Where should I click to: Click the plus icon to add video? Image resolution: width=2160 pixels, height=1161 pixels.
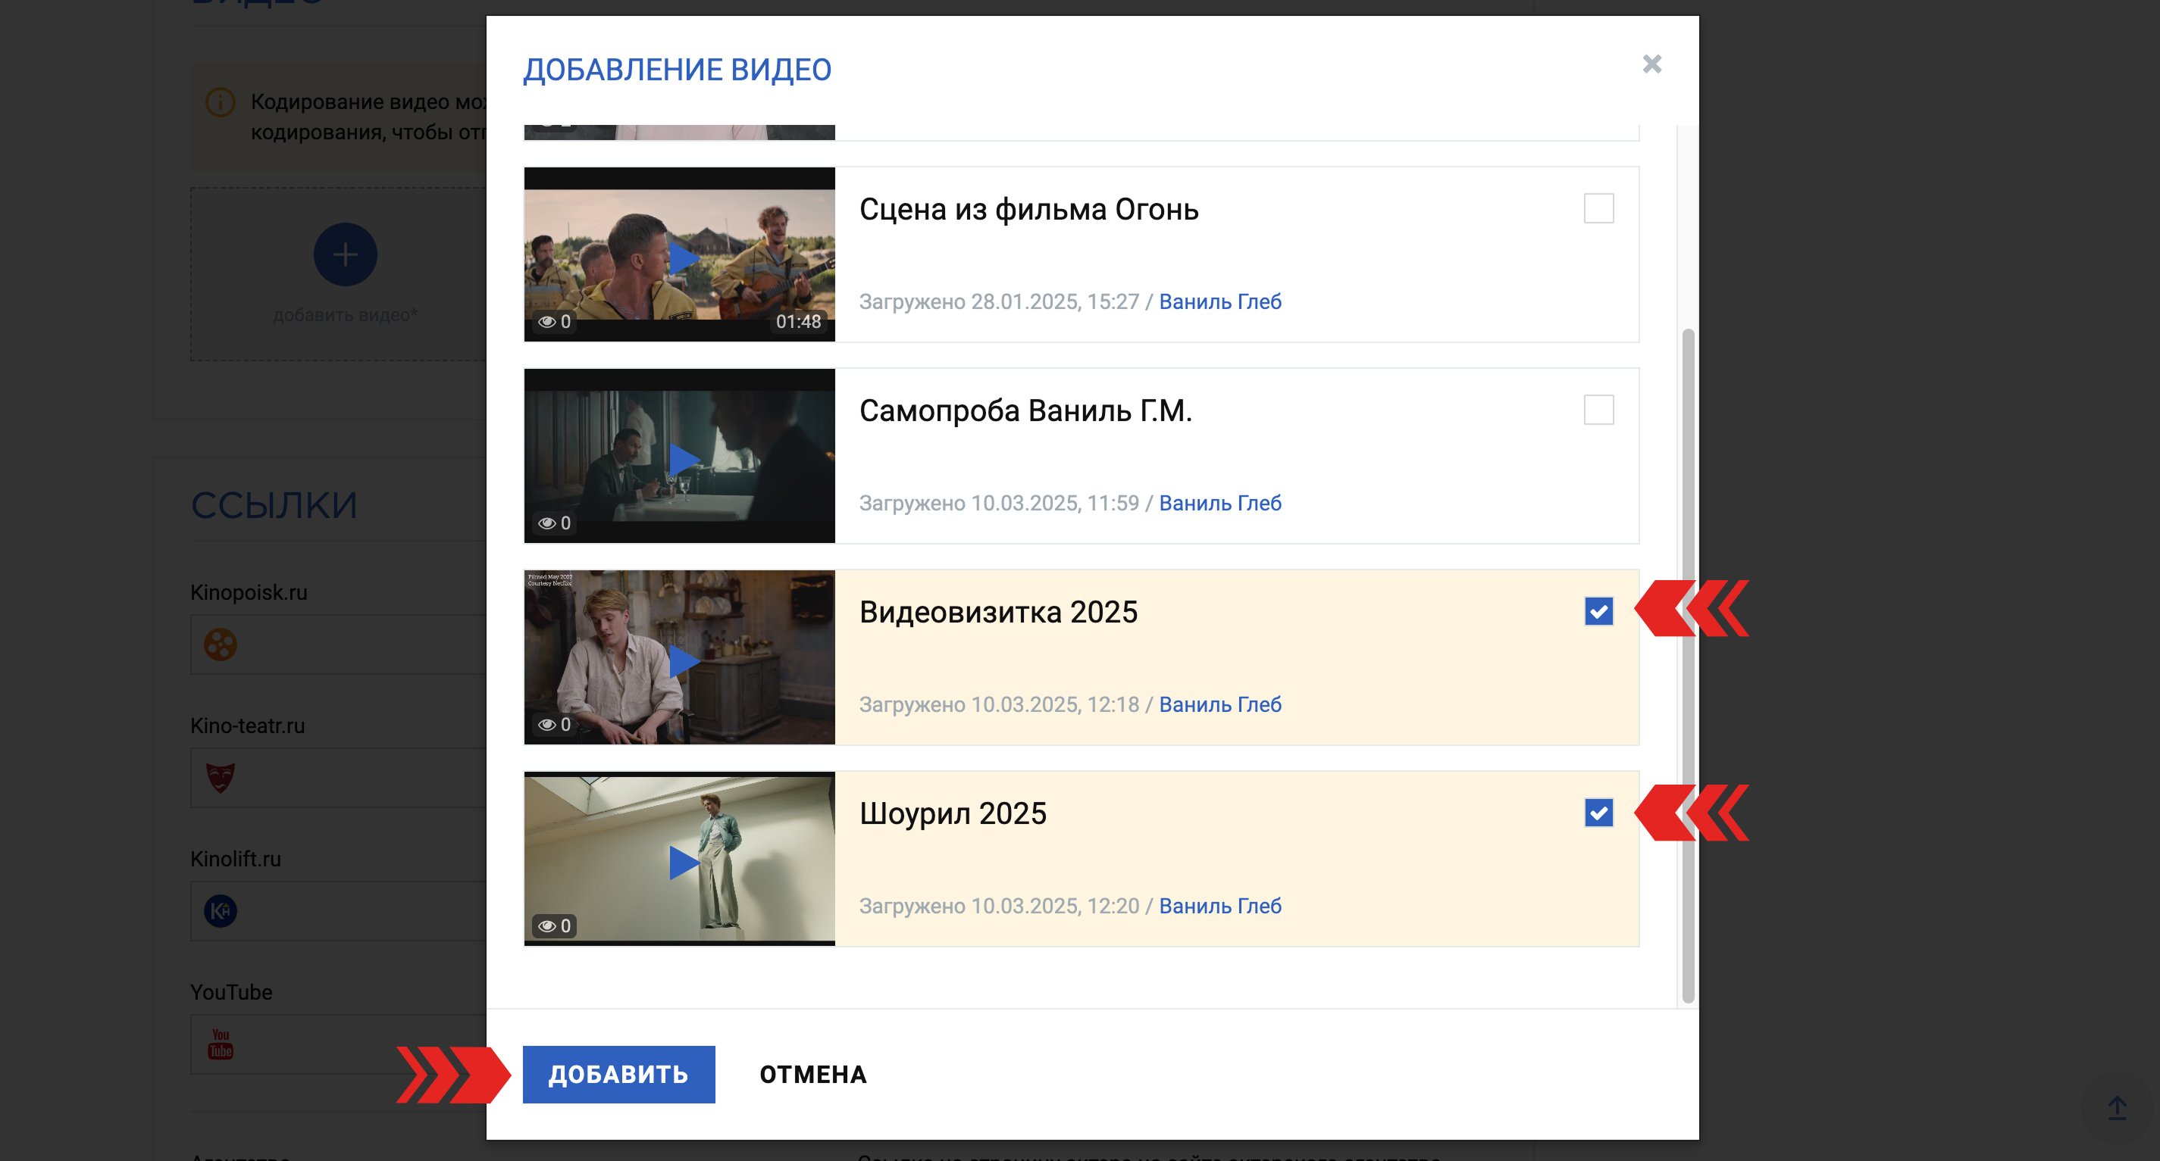[x=346, y=254]
